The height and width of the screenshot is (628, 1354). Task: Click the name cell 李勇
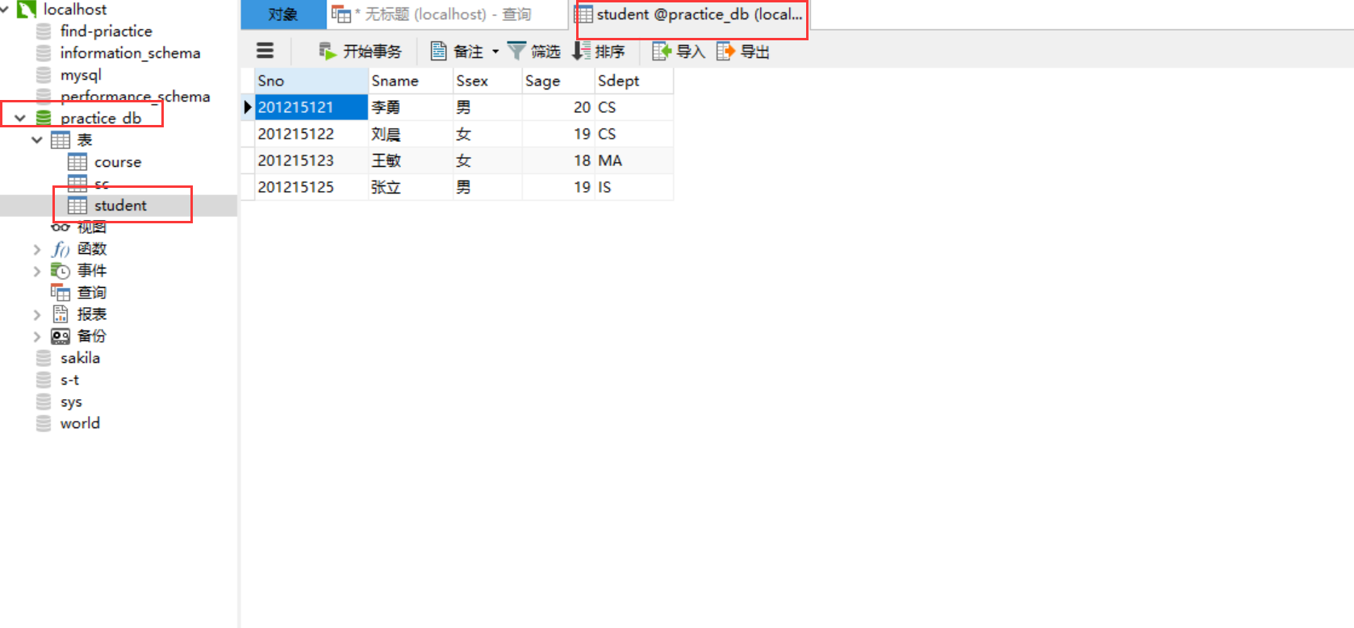point(411,107)
